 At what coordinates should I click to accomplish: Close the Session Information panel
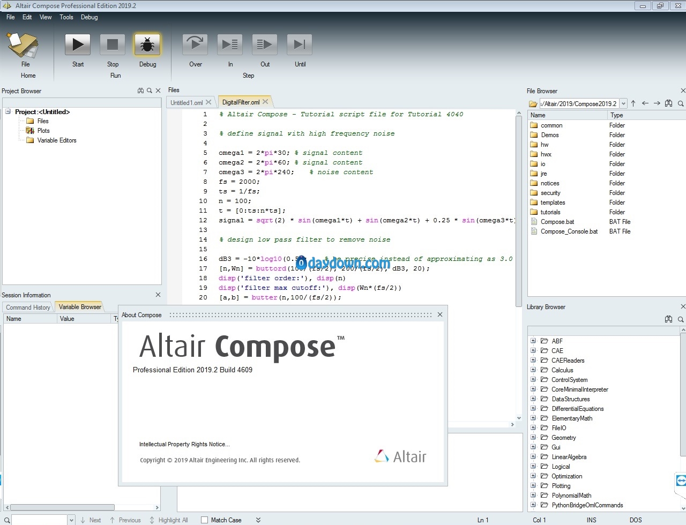pos(158,295)
